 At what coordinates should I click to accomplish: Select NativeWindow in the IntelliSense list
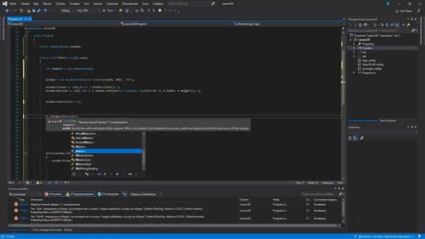[84, 138]
